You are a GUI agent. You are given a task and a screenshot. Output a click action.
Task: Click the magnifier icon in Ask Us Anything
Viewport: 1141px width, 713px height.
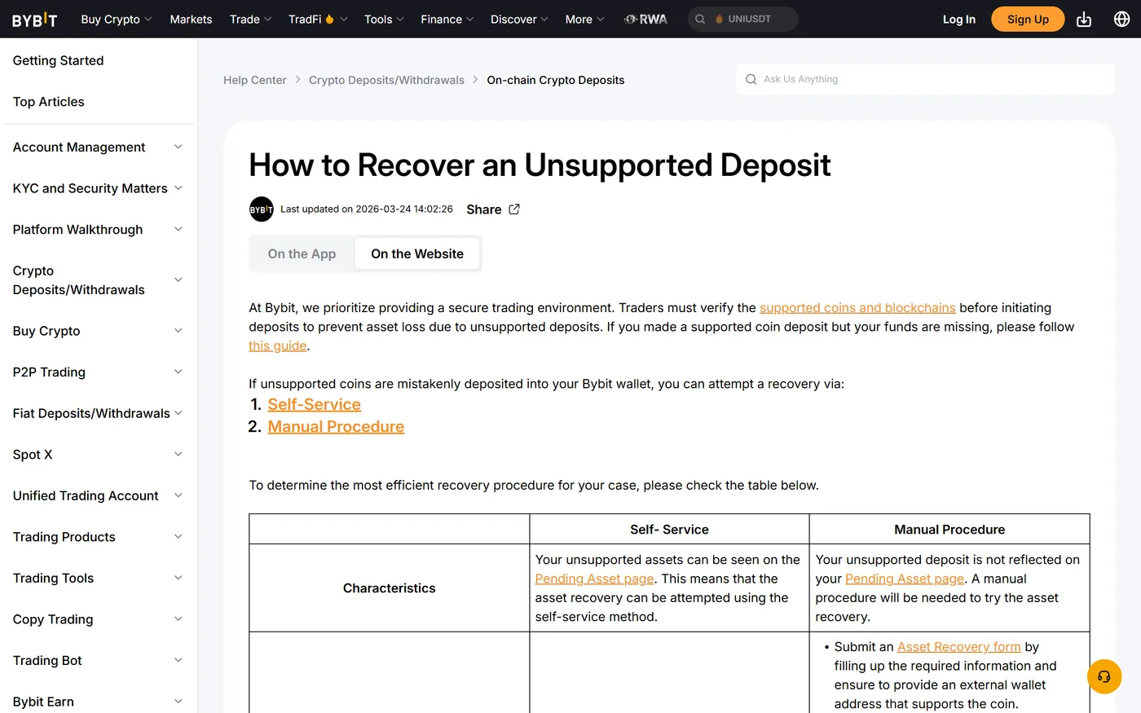pos(751,79)
